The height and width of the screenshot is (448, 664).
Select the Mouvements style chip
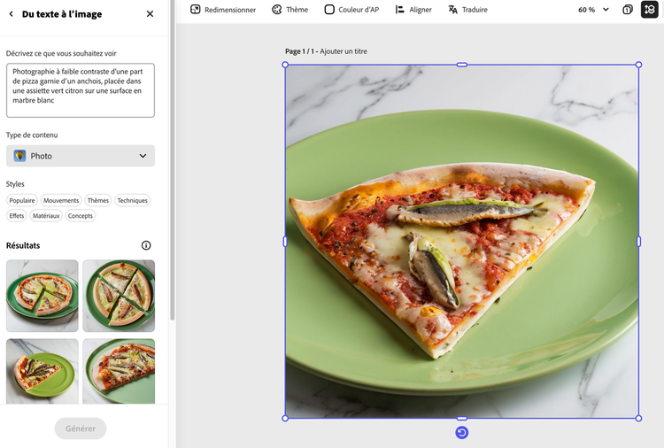[61, 200]
